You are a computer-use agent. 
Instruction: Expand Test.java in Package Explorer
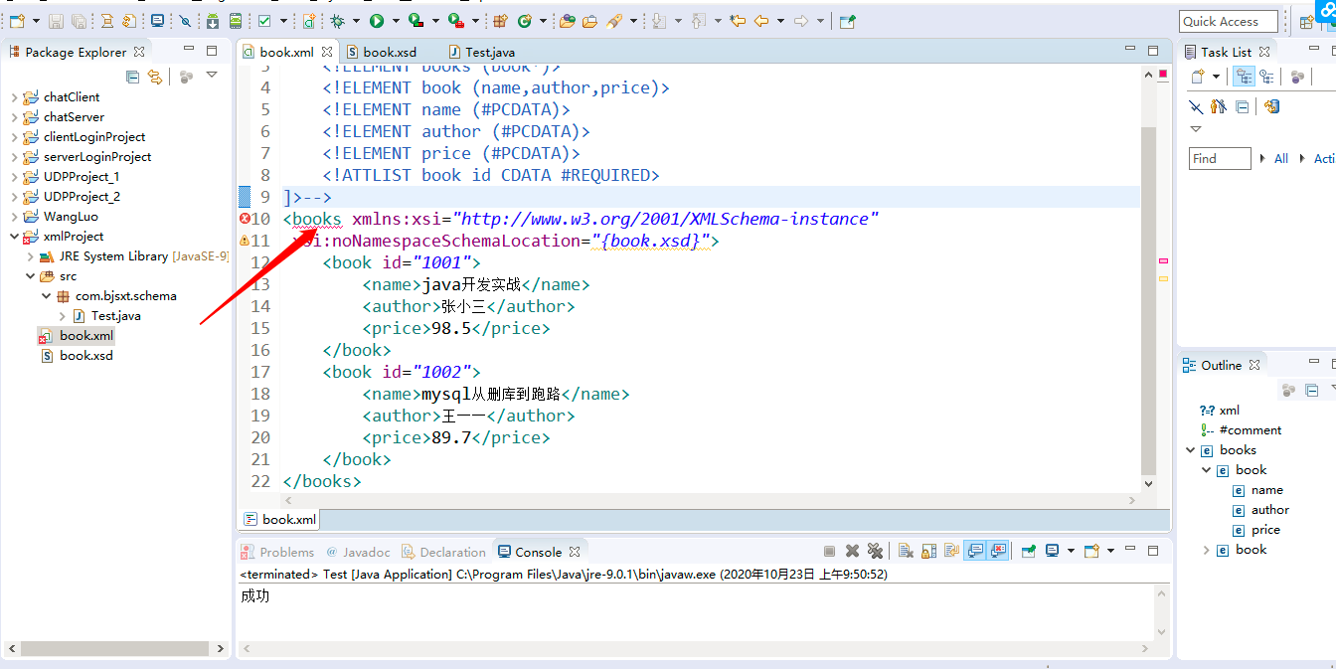tap(62, 316)
